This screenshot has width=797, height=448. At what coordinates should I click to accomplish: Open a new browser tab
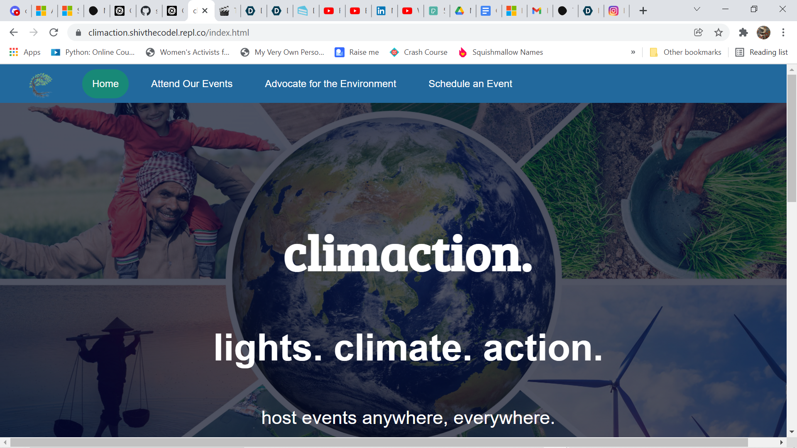click(x=643, y=11)
